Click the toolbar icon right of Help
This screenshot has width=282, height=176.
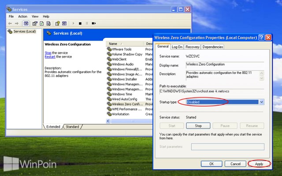pos(64,23)
